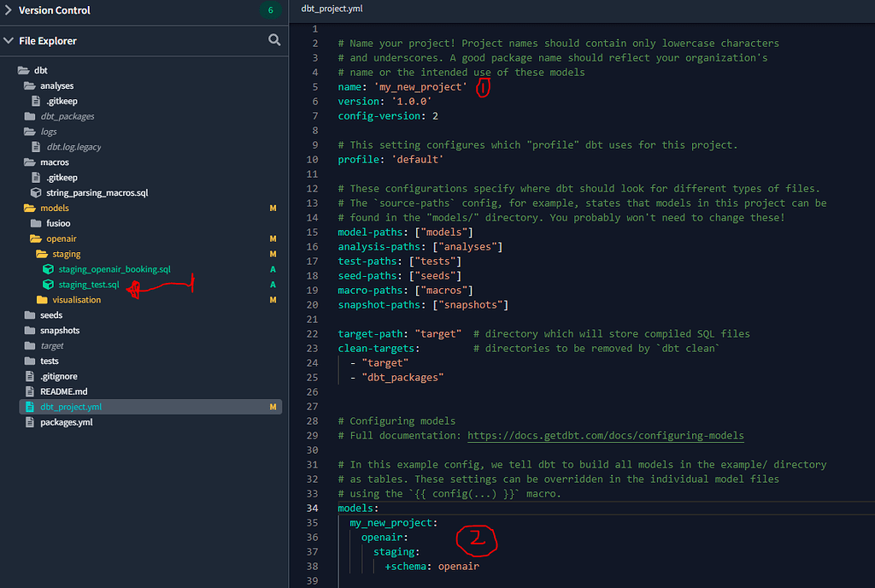Viewport: 875px width, 588px height.
Task: Place cursor on line 38 schema value
Action: click(x=460, y=566)
